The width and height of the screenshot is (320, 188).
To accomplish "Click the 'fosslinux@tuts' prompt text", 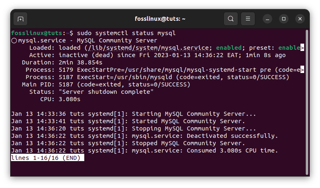I will click(x=37, y=33).
